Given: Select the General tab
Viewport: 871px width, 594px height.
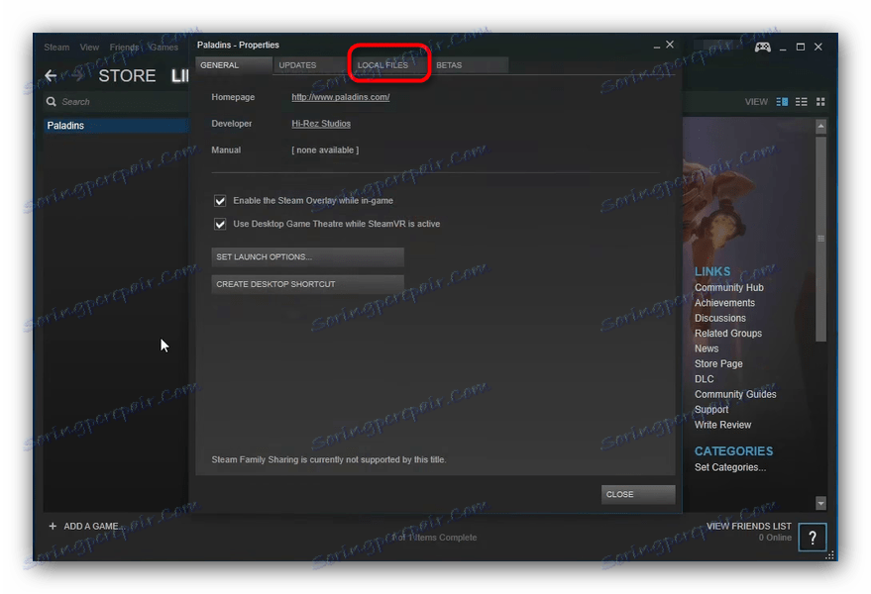Looking at the screenshot, I should [x=234, y=65].
